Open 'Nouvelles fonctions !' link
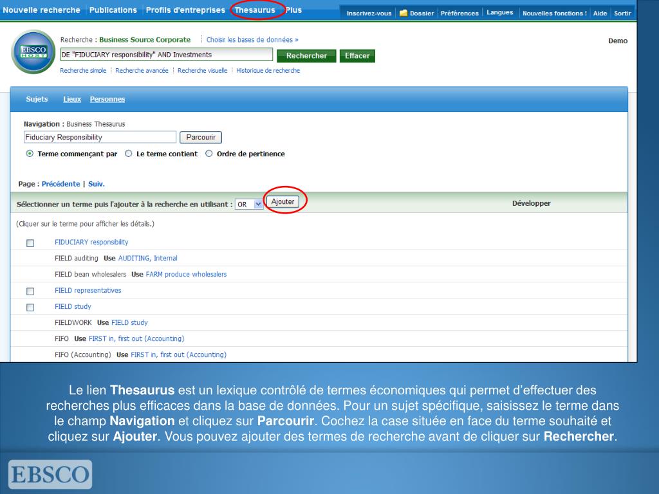Image resolution: width=659 pixels, height=494 pixels. tap(554, 13)
